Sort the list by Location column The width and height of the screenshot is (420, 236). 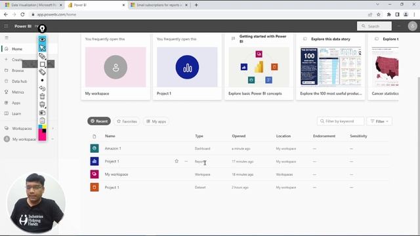click(283, 136)
